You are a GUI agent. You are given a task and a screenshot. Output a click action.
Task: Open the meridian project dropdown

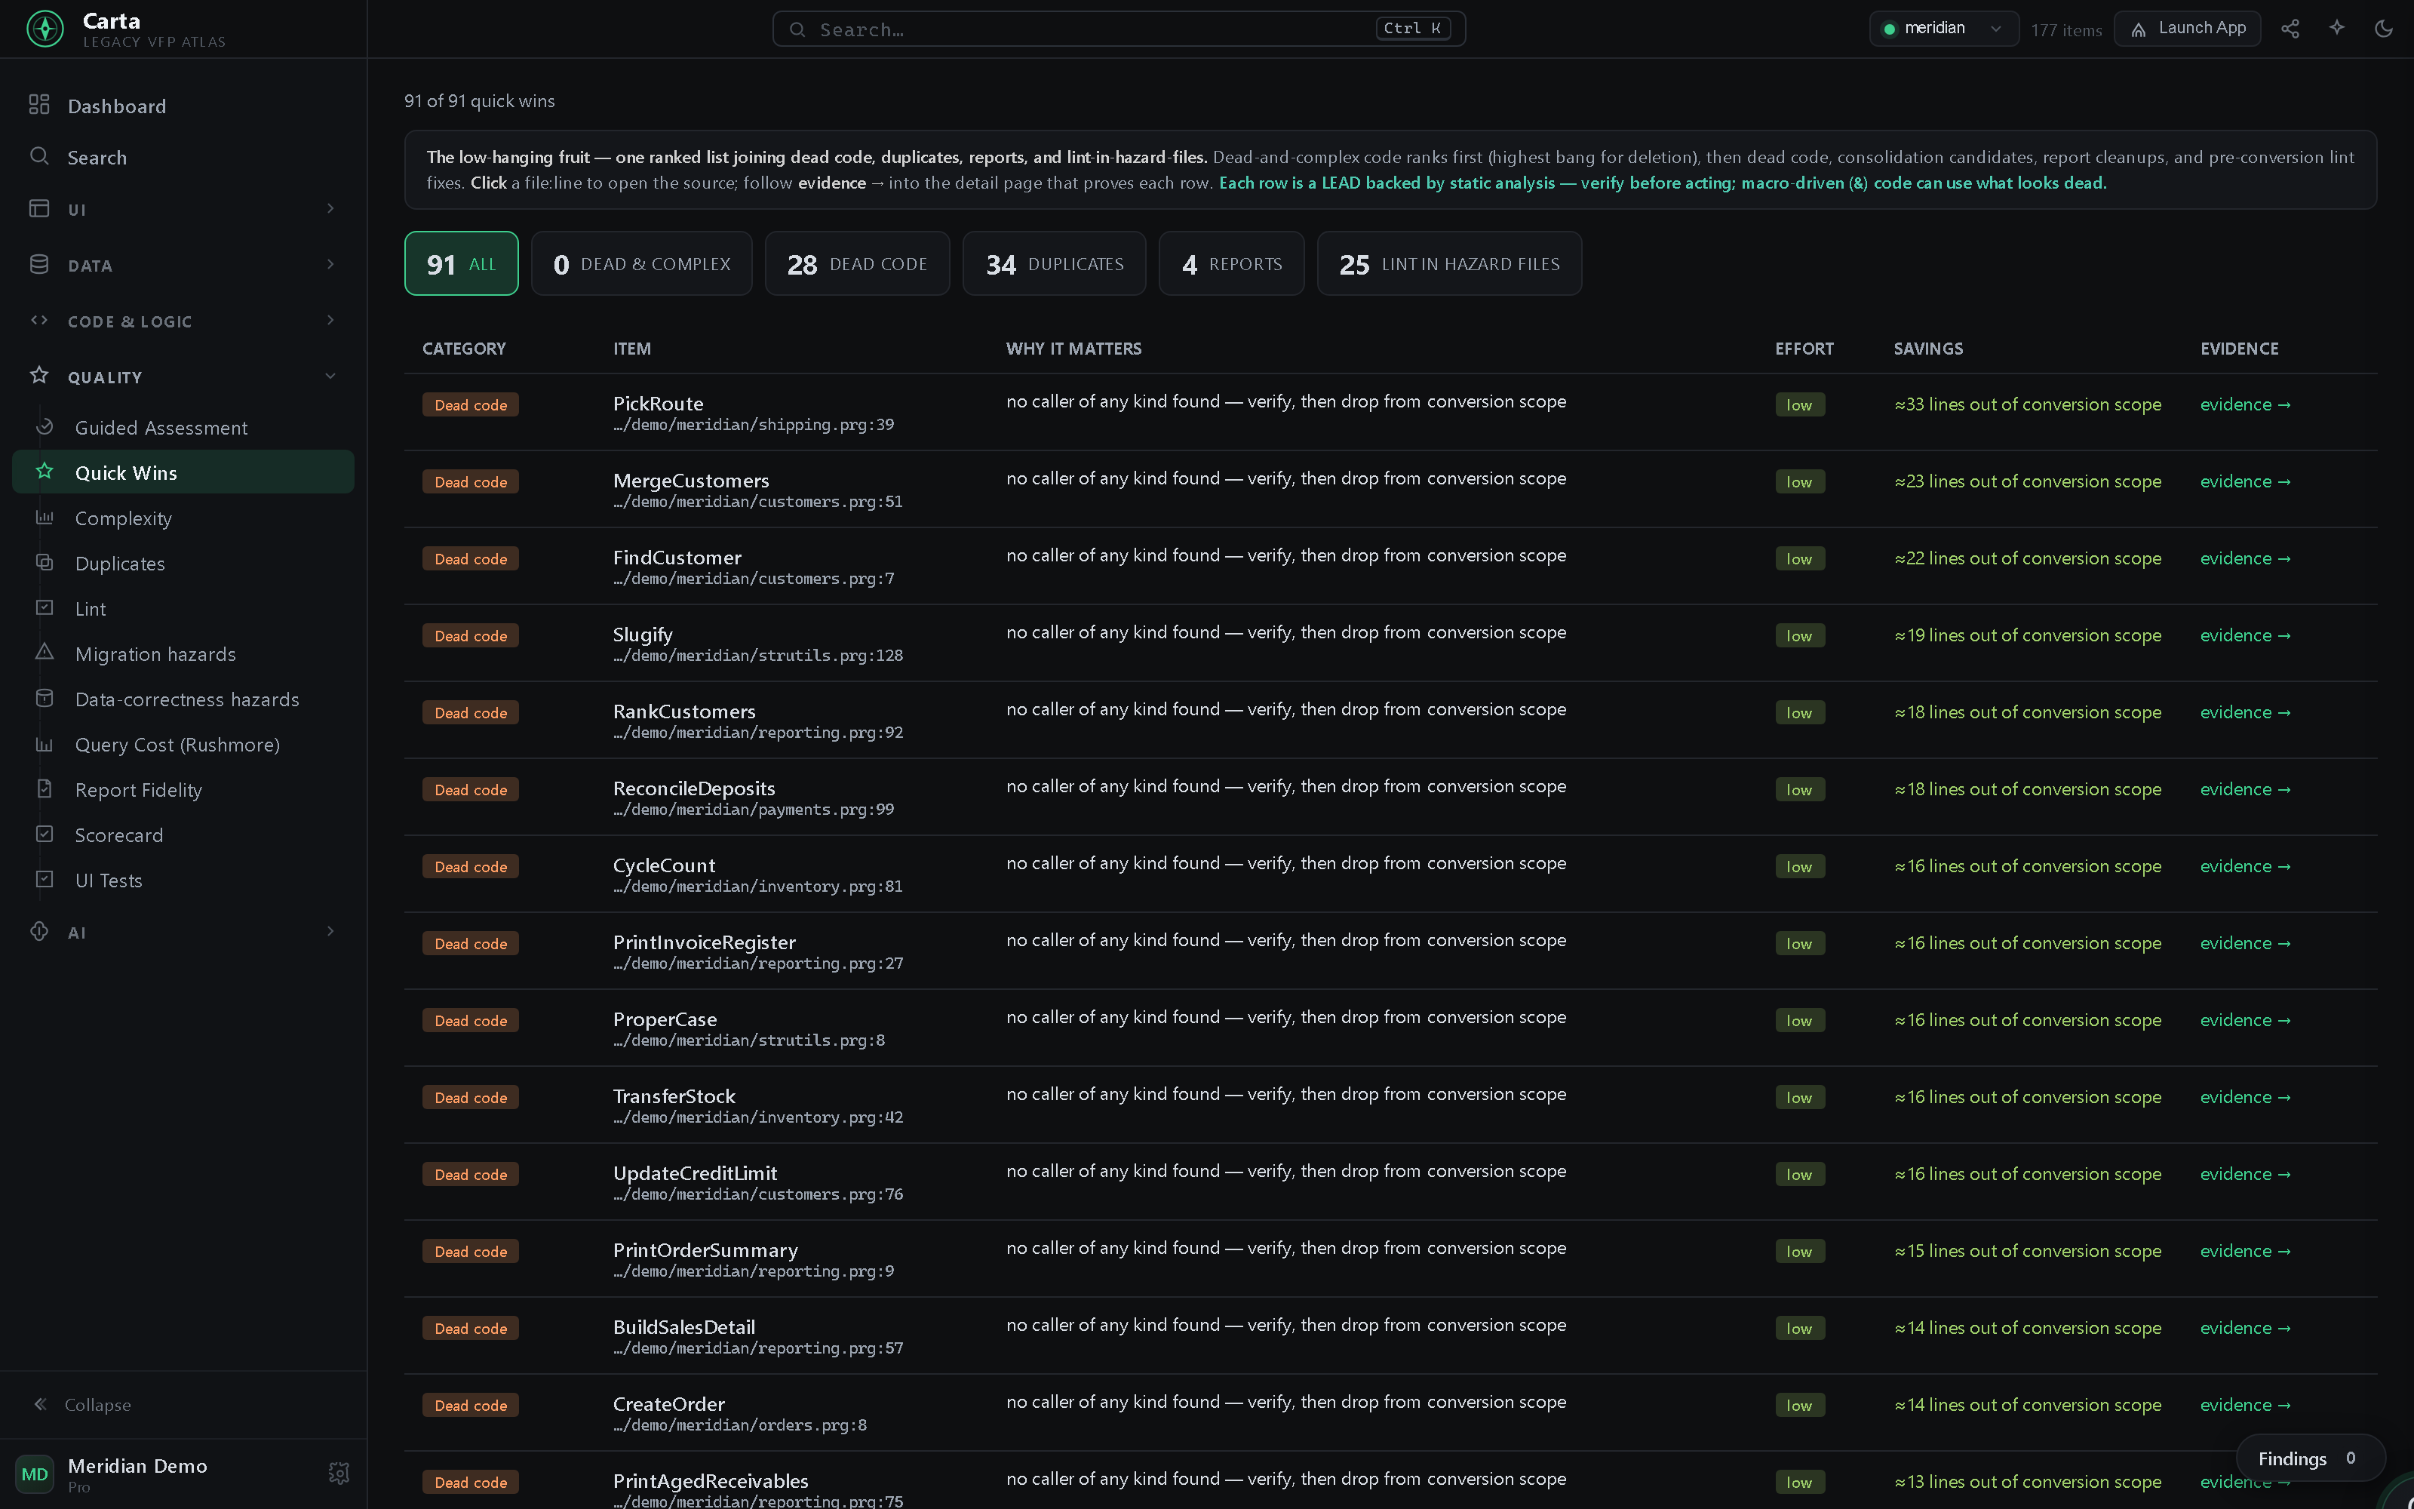1943,29
